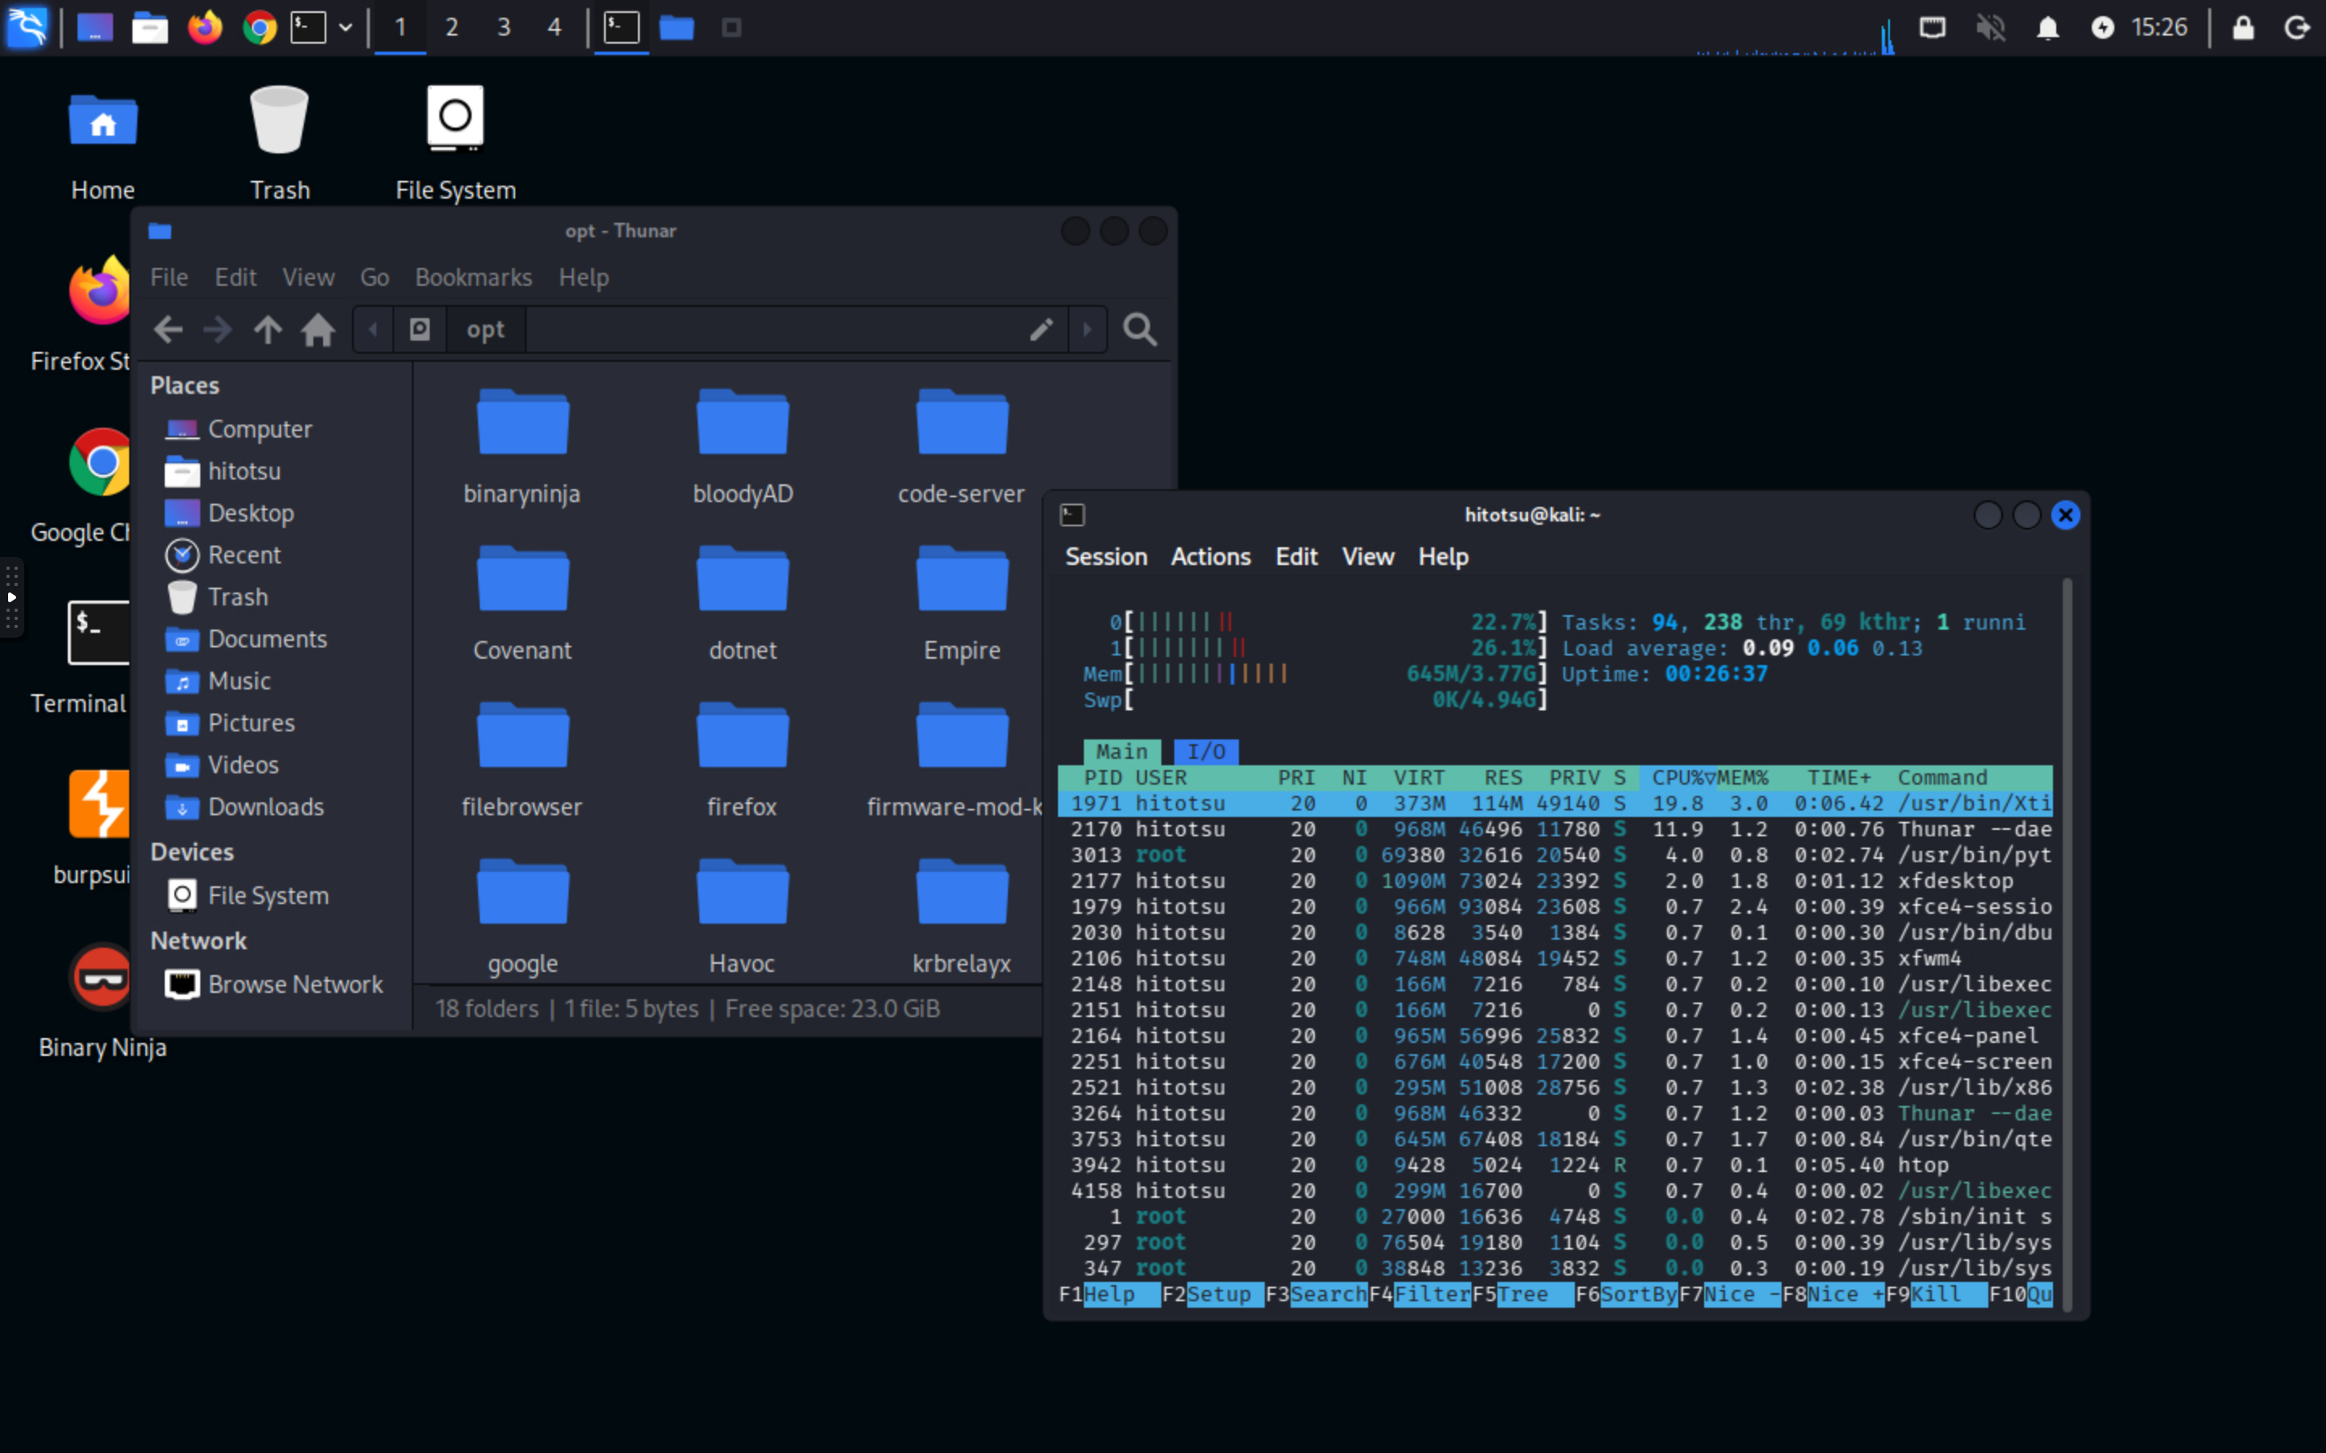Click the pencil icon to edit path
The image size is (2326, 1453).
point(1041,329)
